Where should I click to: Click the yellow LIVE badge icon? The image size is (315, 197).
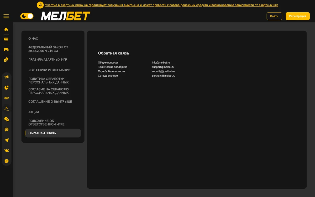click(x=7, y=98)
